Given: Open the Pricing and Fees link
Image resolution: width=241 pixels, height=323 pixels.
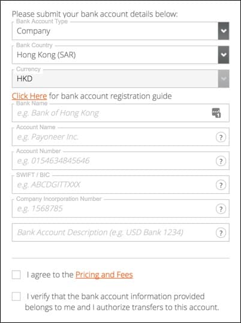Looking at the screenshot, I should [104, 275].
